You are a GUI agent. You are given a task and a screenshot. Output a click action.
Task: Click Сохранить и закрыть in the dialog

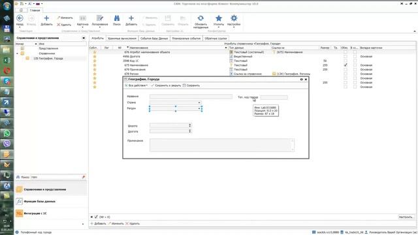pyautogui.click(x=166, y=86)
